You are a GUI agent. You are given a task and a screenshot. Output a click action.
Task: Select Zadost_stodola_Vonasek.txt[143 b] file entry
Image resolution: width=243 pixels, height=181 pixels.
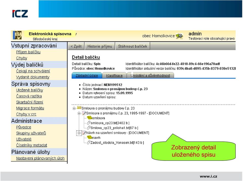[117, 143]
